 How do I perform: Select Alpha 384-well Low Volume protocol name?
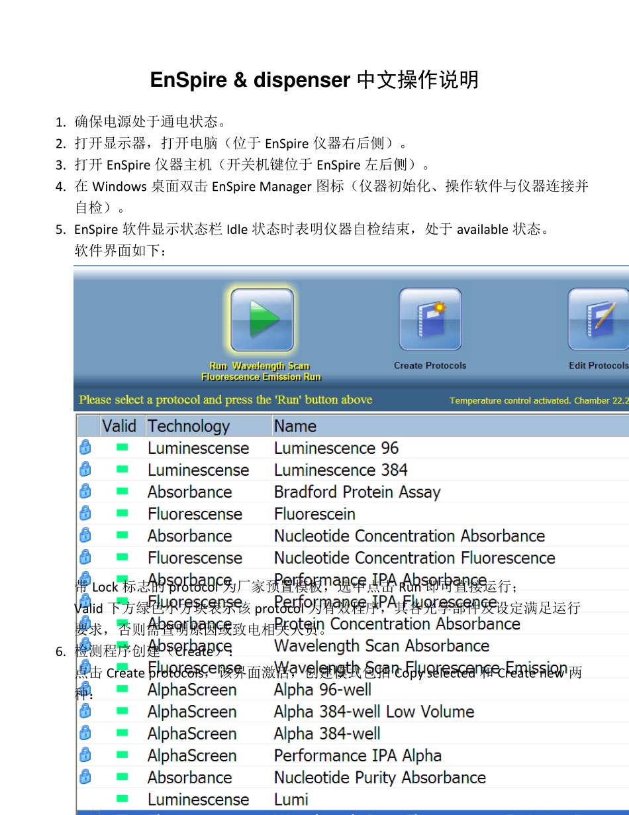click(x=374, y=712)
